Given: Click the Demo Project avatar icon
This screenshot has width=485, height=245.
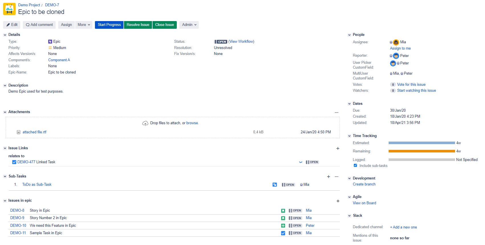Looking at the screenshot, I should 9,9.
